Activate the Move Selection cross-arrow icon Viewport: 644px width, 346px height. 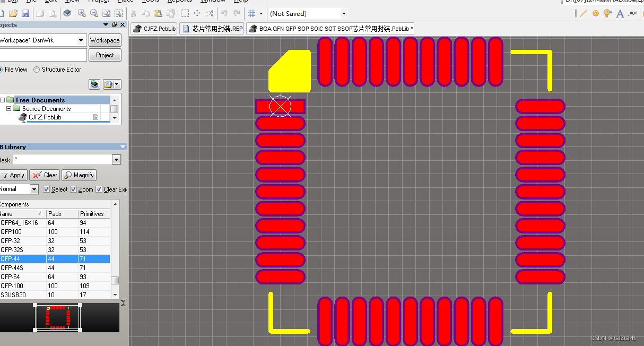tap(197, 13)
